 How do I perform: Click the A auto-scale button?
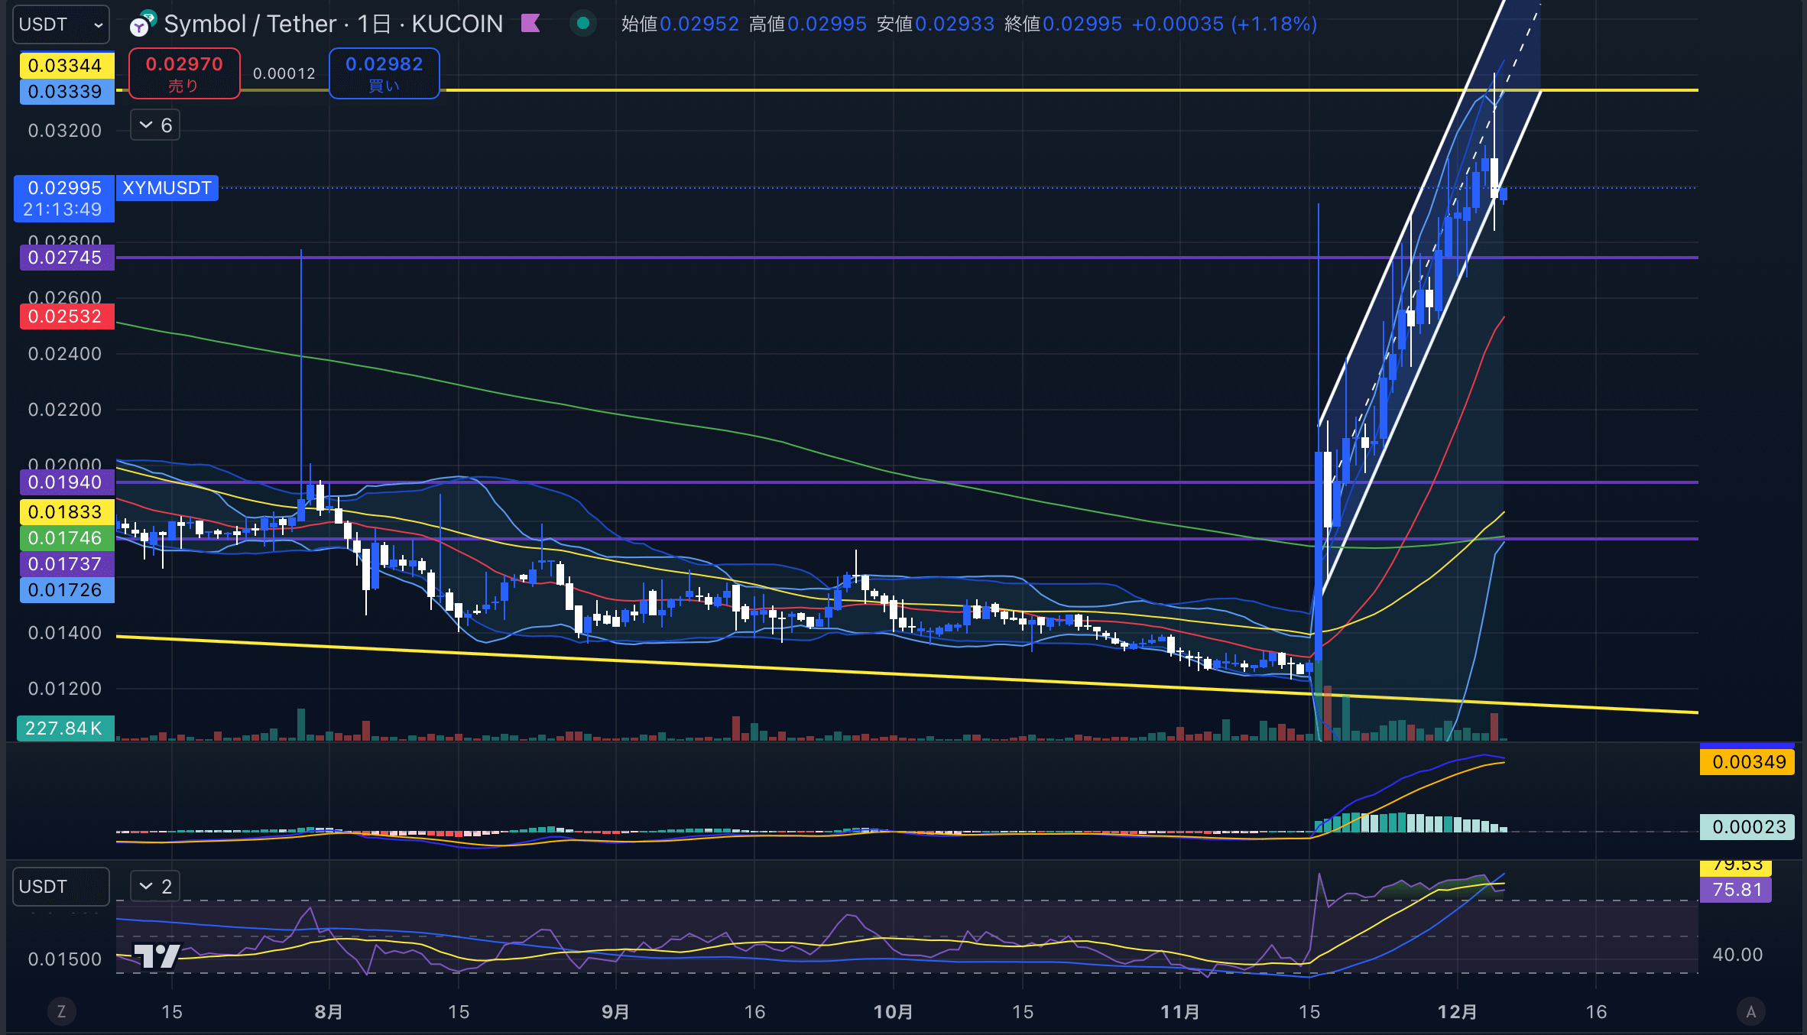tap(1751, 1012)
